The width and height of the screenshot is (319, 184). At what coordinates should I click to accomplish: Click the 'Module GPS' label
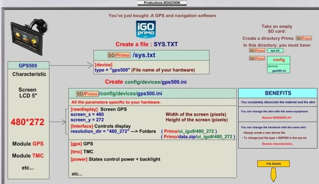point(28,144)
